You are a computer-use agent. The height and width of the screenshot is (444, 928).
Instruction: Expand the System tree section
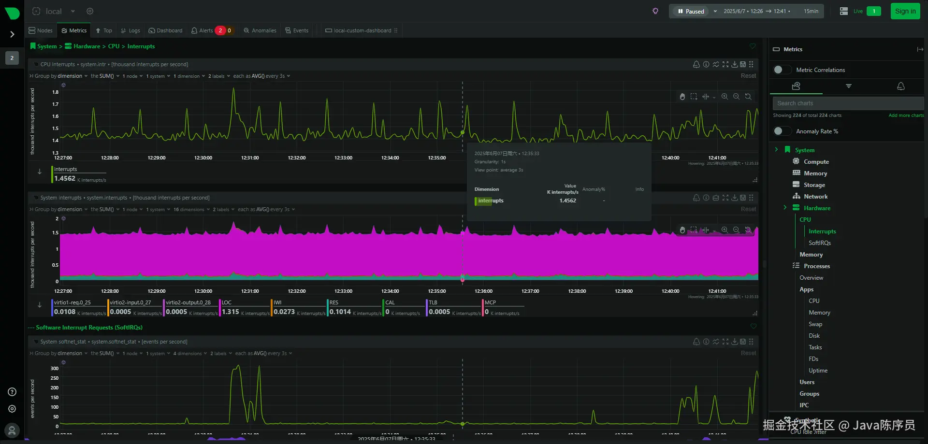pyautogui.click(x=776, y=150)
